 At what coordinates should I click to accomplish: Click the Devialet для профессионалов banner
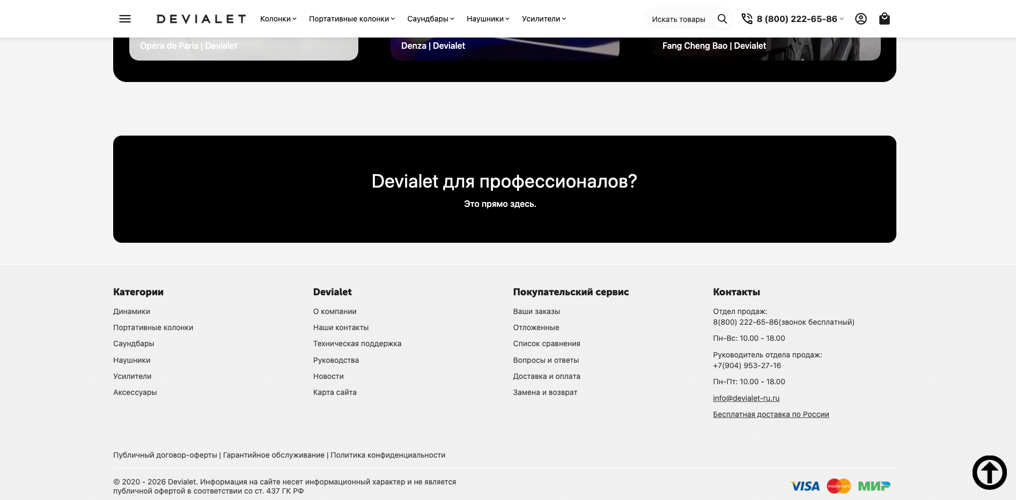coord(505,189)
